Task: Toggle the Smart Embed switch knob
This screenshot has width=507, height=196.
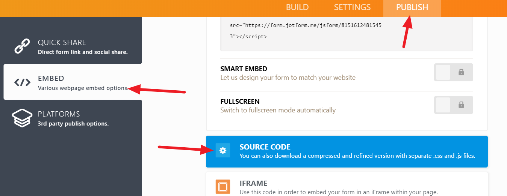Action: 443,72
